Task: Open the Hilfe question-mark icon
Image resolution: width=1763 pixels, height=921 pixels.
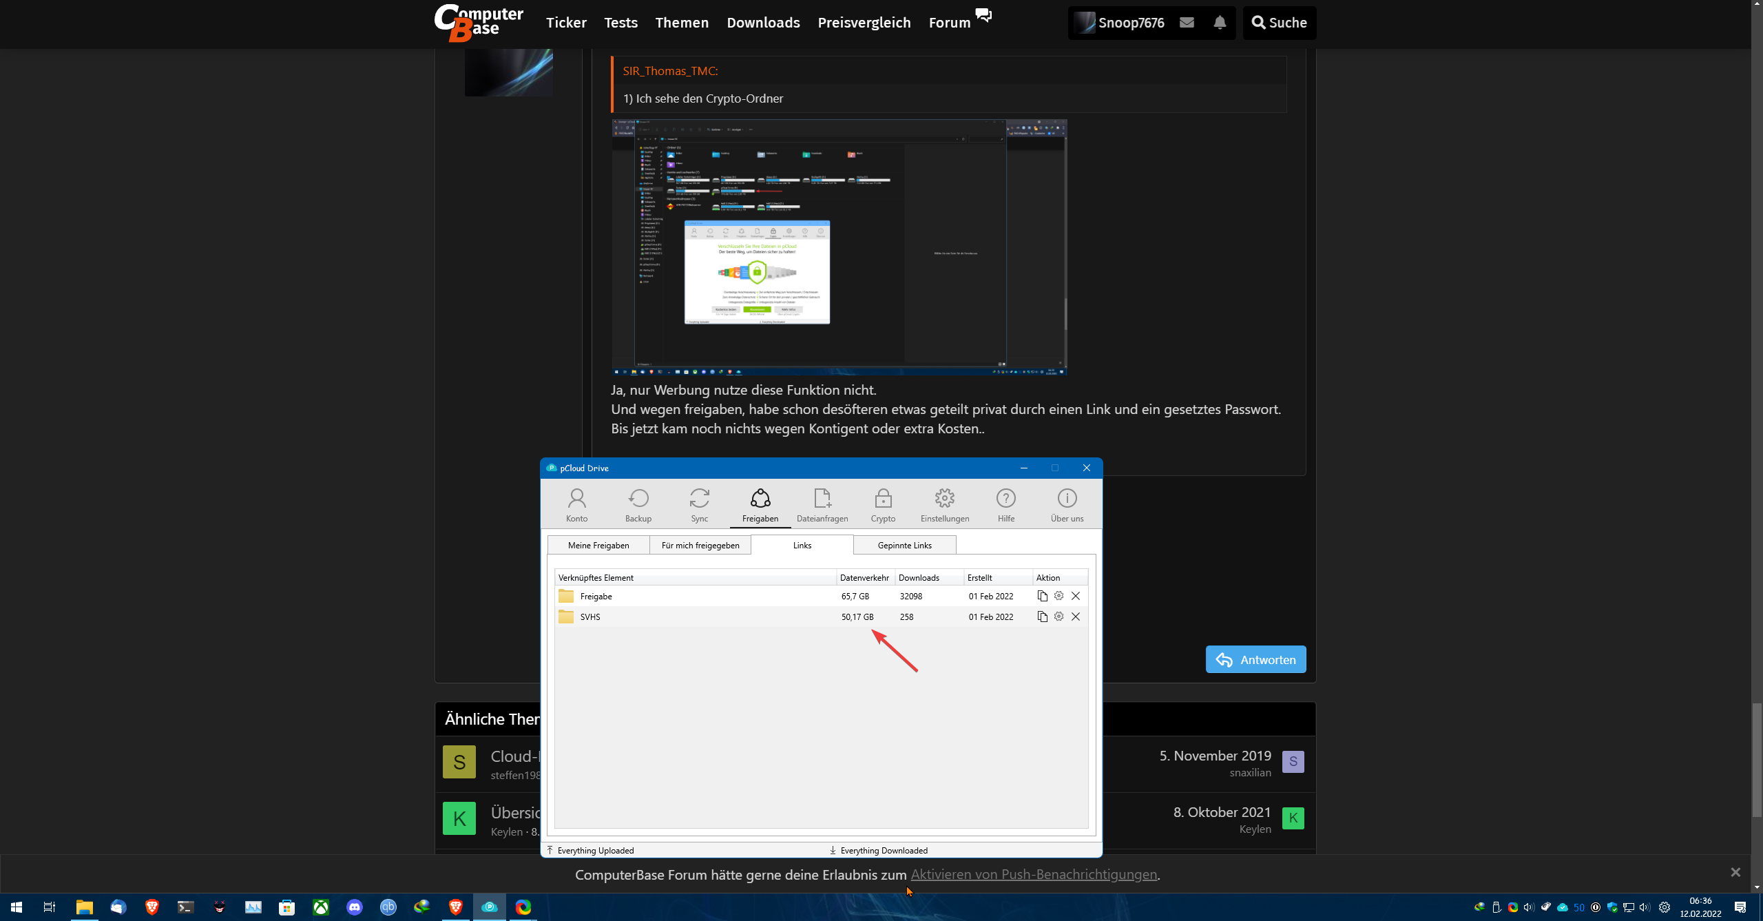Action: pos(1005,504)
